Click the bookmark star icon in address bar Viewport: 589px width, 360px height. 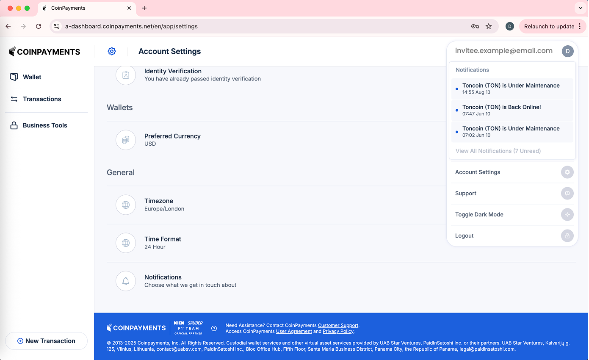click(489, 26)
